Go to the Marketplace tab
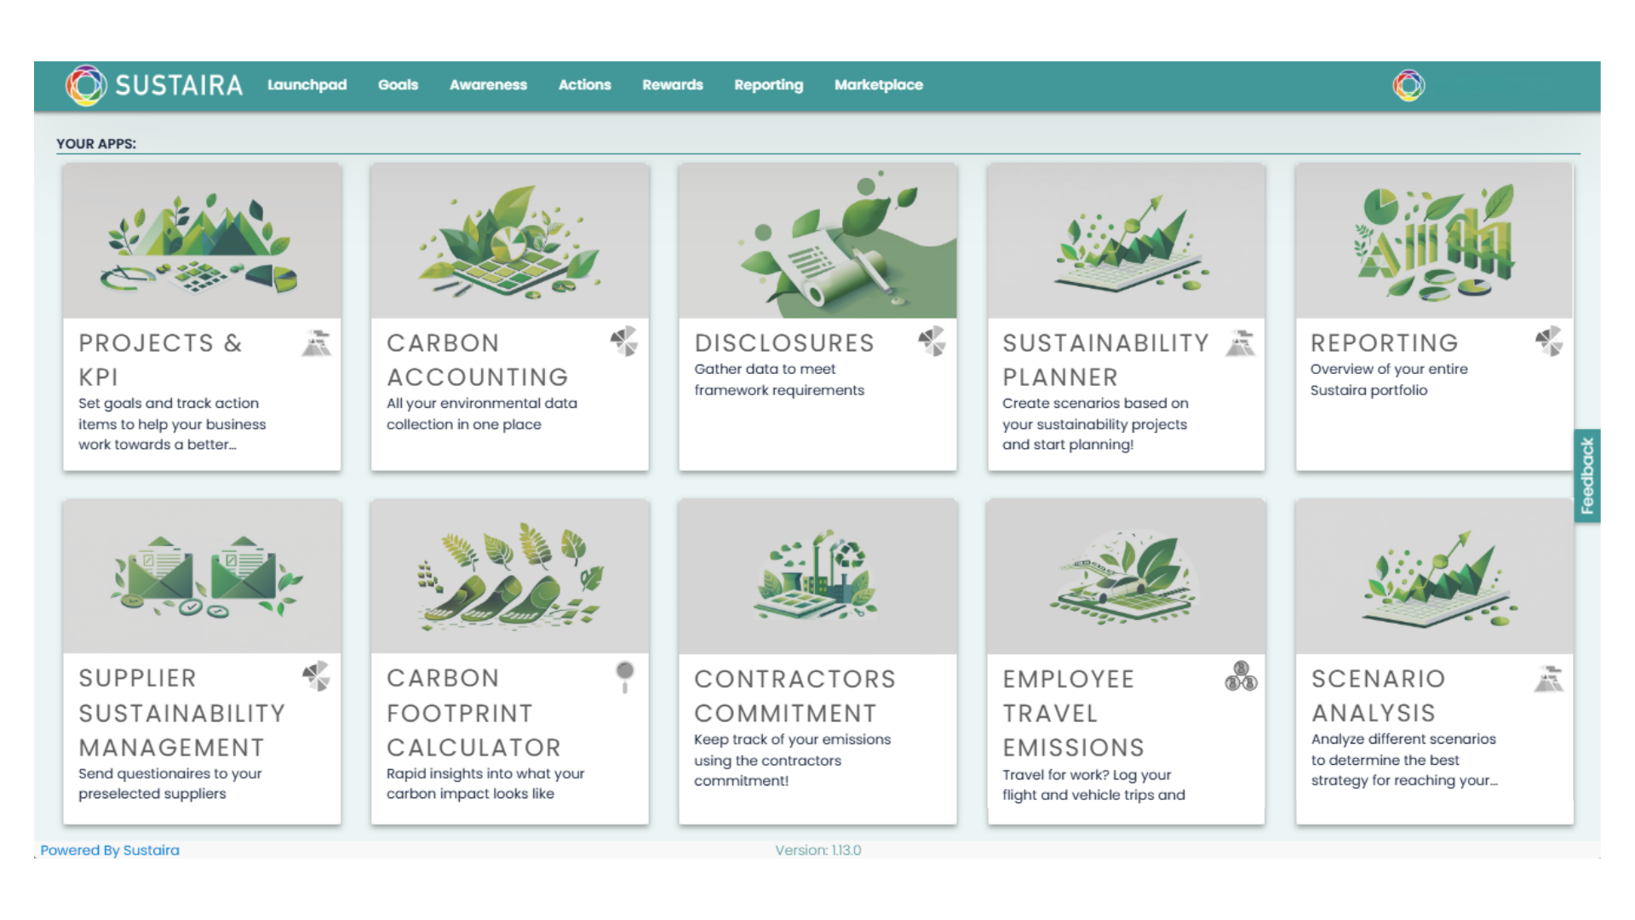Image resolution: width=1635 pixels, height=920 pixels. pyautogui.click(x=878, y=85)
